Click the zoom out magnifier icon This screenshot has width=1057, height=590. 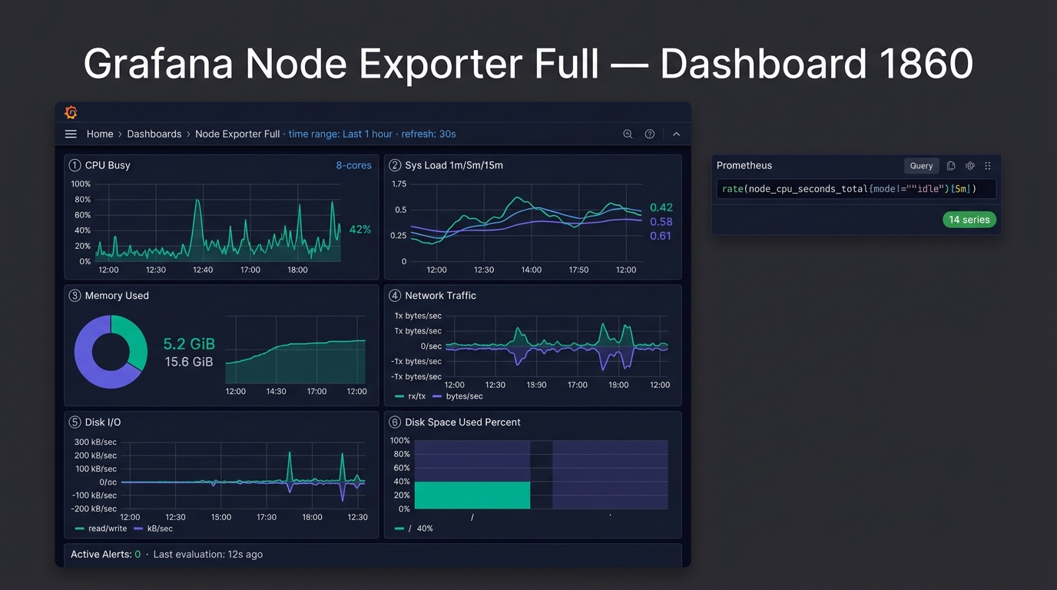pos(628,134)
